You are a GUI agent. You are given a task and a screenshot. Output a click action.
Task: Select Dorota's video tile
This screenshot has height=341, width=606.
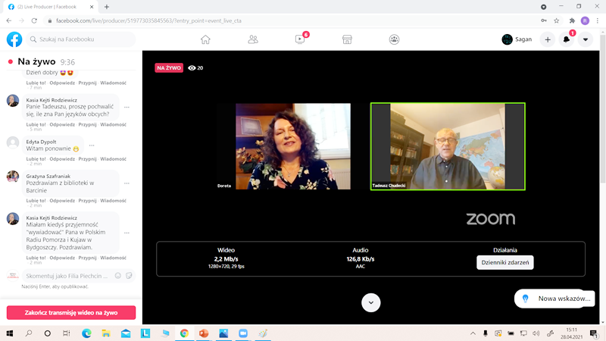pos(293,146)
